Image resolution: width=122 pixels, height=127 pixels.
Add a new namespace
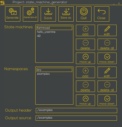85,72
